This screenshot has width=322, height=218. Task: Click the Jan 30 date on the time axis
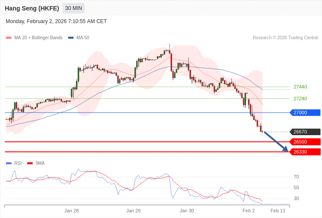point(187,211)
